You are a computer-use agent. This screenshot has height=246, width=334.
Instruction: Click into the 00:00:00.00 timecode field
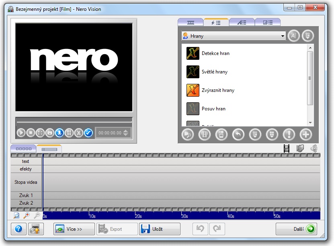[110, 133]
